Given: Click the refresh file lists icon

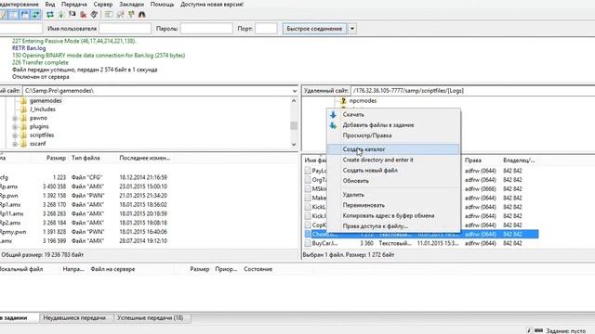Looking at the screenshot, I should (x=49, y=15).
